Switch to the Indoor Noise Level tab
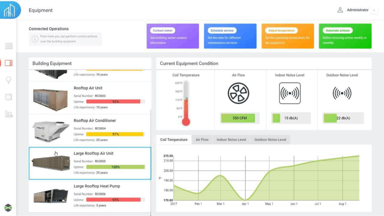This screenshot has width=384, height=216. point(231,139)
